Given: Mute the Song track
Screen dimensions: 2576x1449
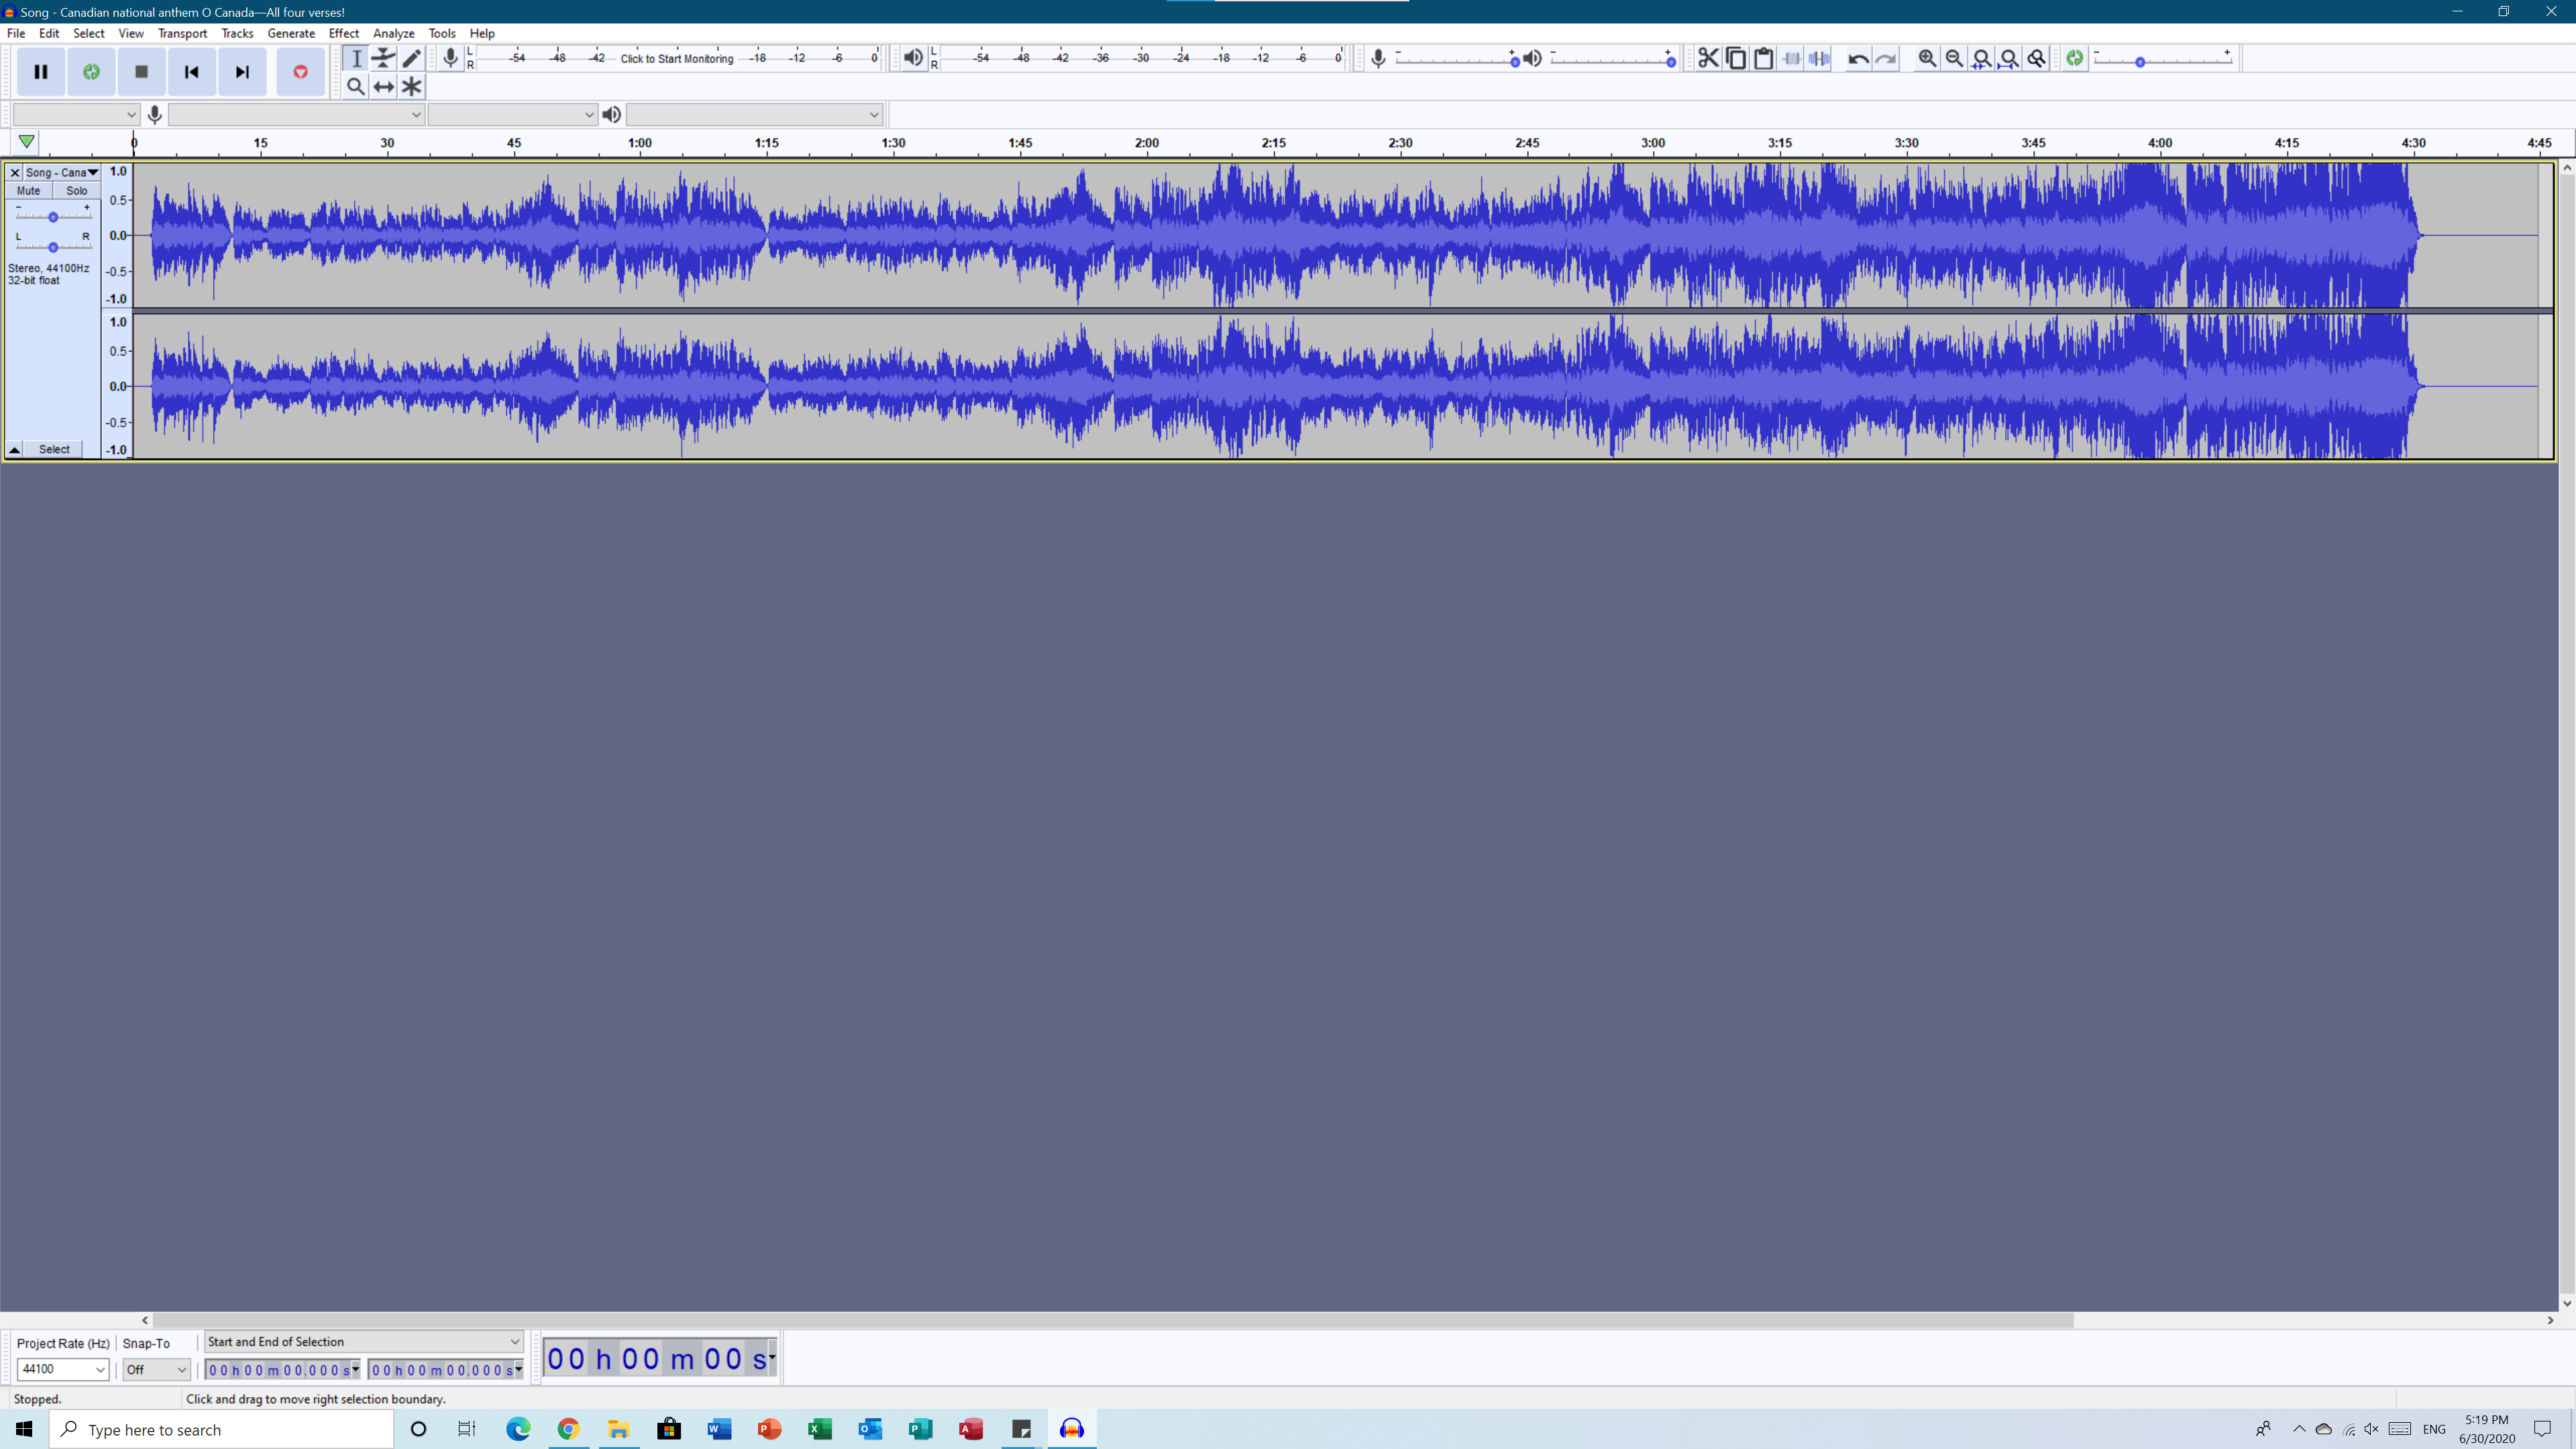Looking at the screenshot, I should [28, 190].
